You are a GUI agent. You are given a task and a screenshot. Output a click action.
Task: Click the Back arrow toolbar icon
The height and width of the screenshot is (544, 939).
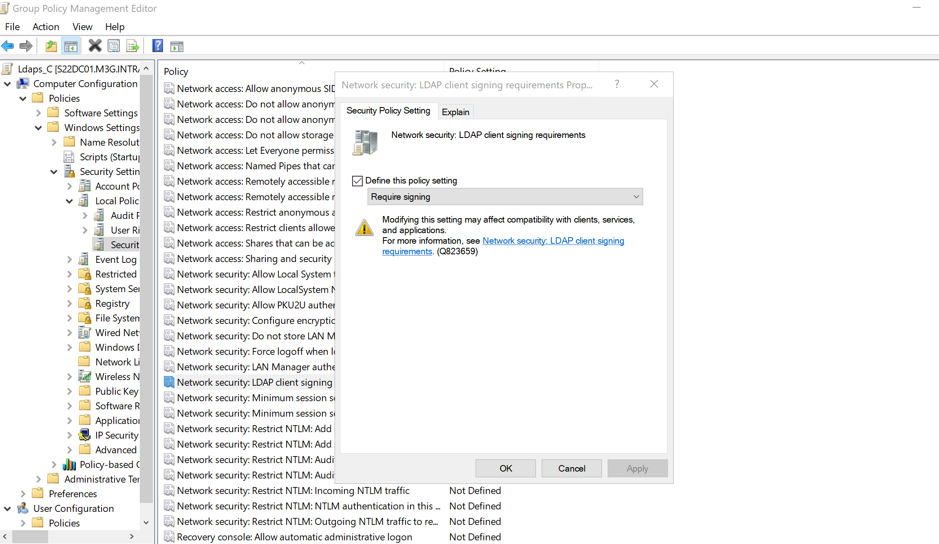pos(8,46)
